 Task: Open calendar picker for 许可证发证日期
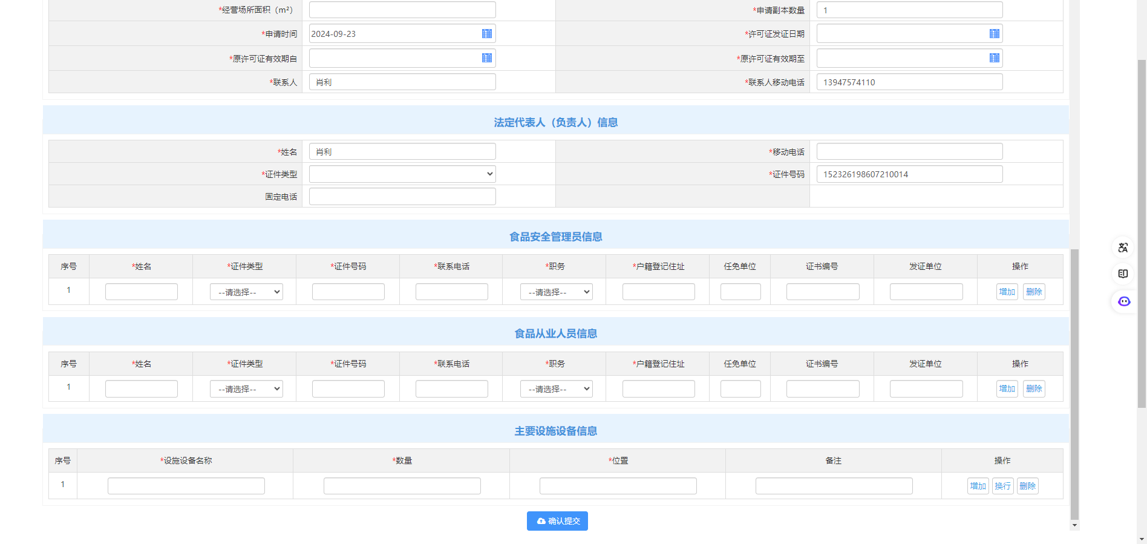click(x=994, y=34)
